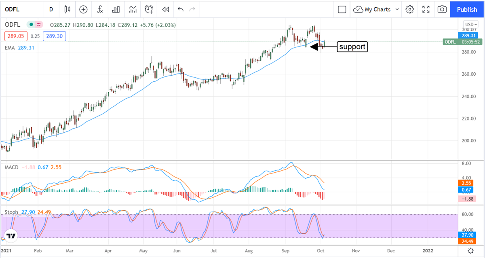
Task: Click the May label on time axis
Action: pyautogui.click(x=143, y=251)
